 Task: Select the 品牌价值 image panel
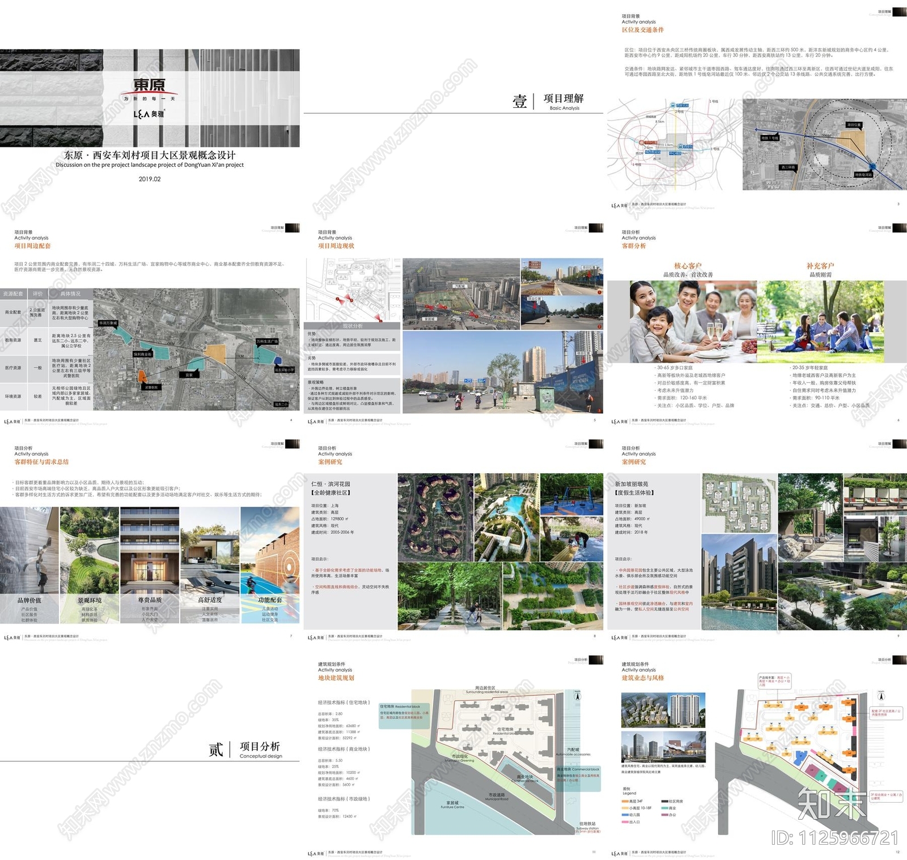point(29,565)
